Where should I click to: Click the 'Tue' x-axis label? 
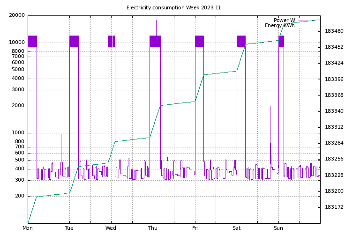click(x=69, y=228)
